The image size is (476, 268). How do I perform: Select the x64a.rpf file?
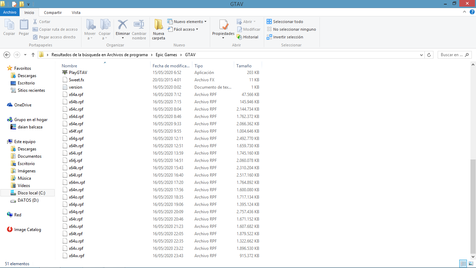[x=76, y=95]
